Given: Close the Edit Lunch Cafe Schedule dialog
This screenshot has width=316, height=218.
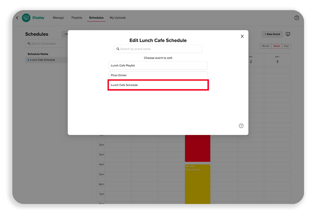Looking at the screenshot, I should click(242, 36).
